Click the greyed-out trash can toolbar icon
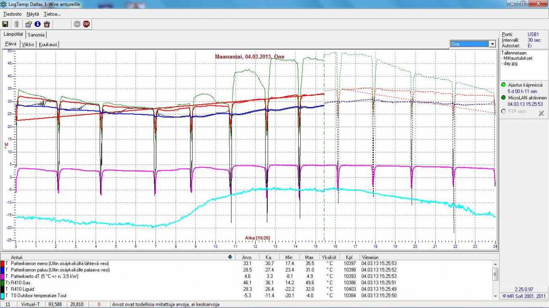This screenshot has width=549, height=308. [17, 24]
